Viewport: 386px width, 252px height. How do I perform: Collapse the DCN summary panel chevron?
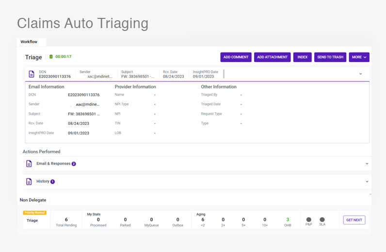click(x=360, y=74)
